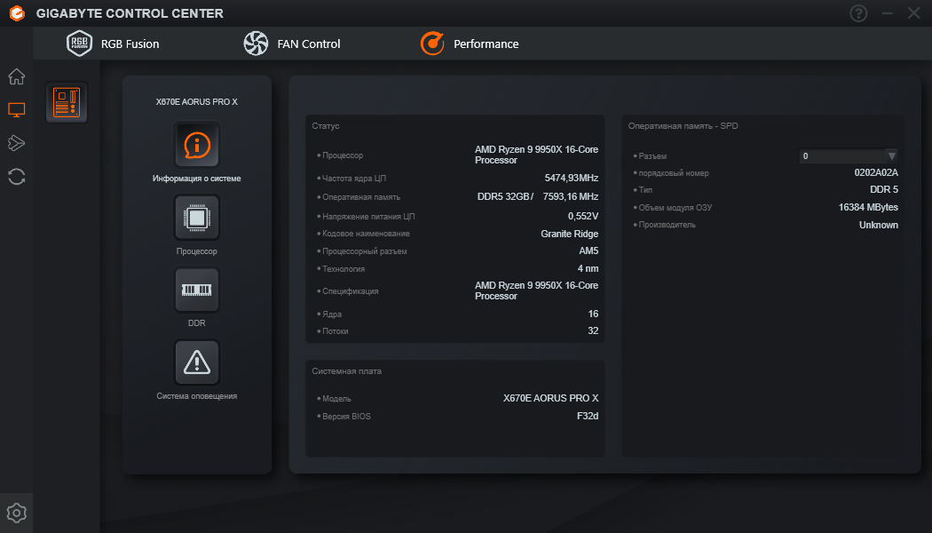The height and width of the screenshot is (533, 932).
Task: Open the System Information (Информация о системе) icon
Action: (x=197, y=145)
